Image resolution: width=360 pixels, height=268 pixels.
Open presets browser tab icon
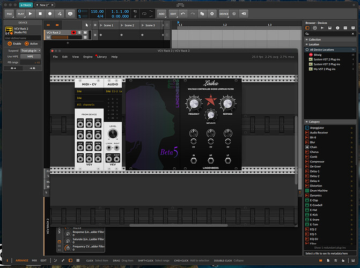click(315, 28)
